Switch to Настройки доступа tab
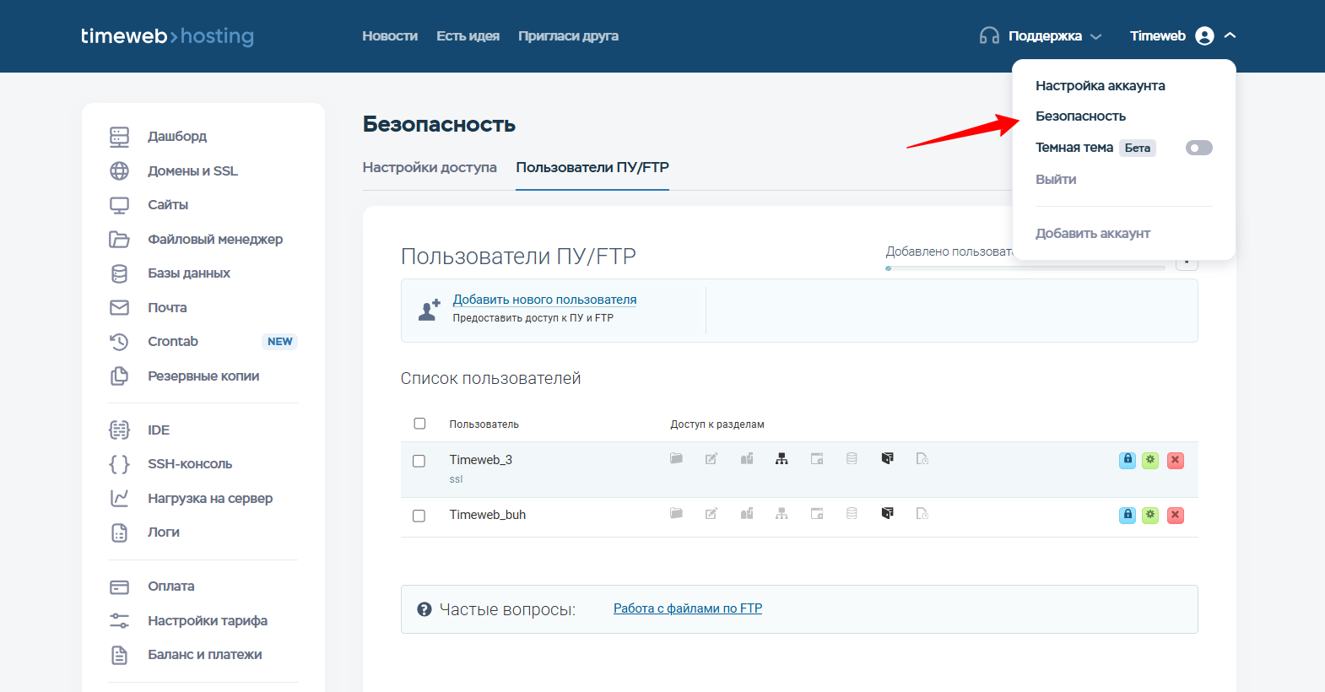 430,167
